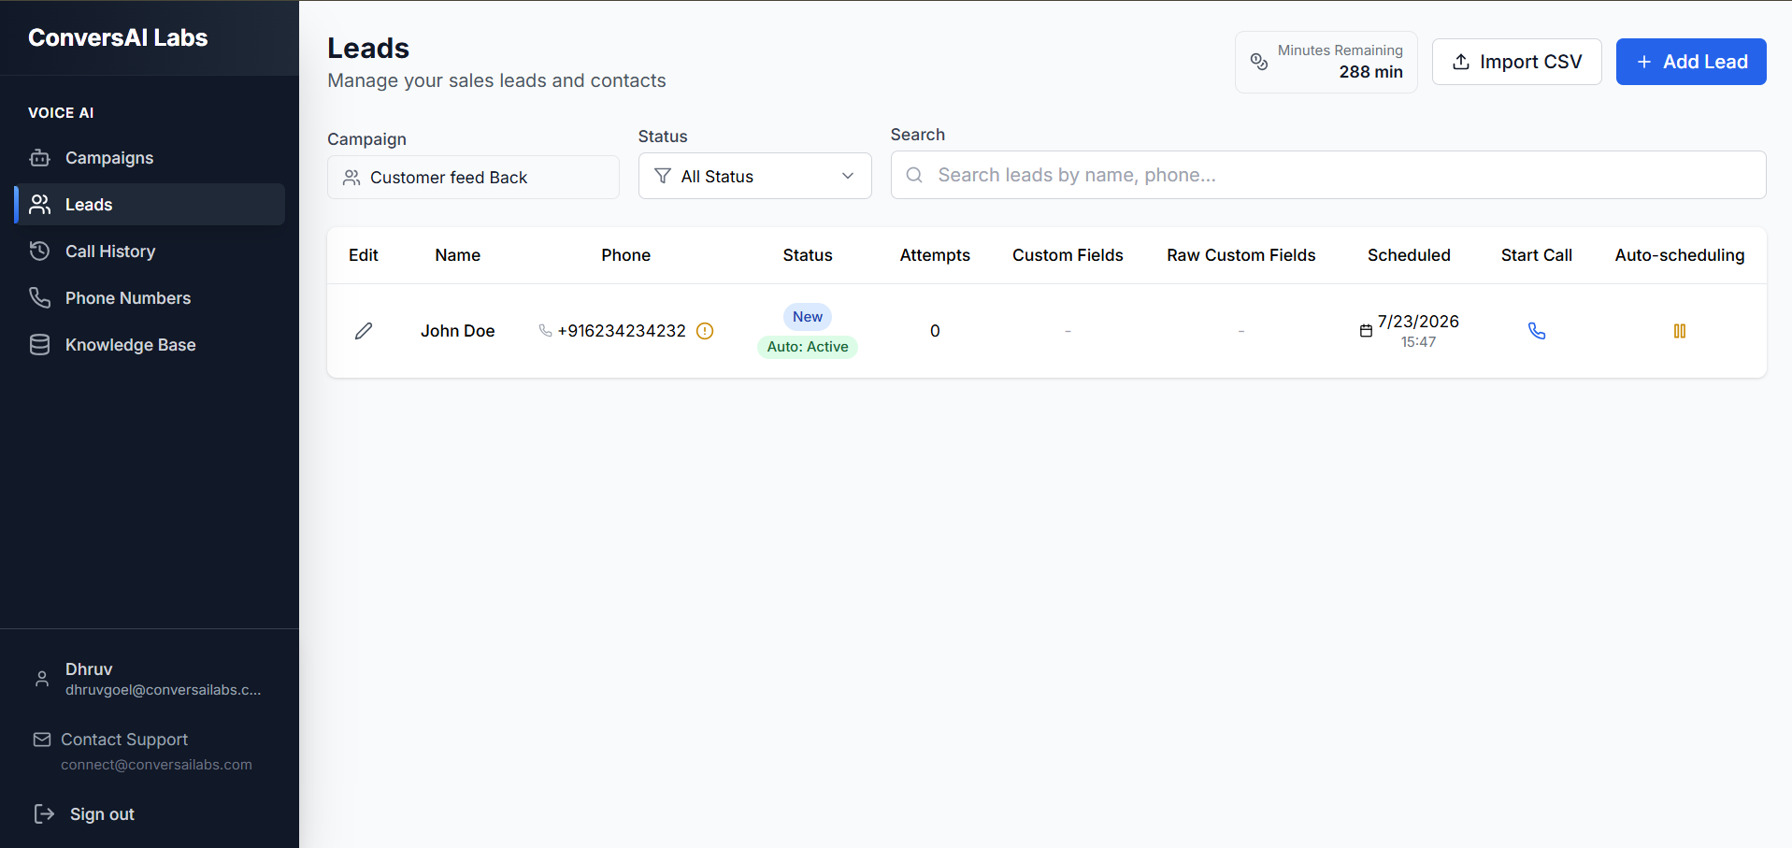Screen dimensions: 1792x848
Task: Start call to John Doe phone icon
Action: [1537, 331]
